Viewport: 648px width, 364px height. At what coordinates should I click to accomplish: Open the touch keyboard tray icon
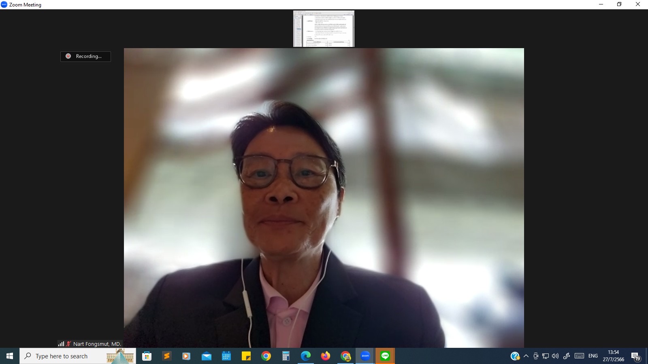tap(579, 356)
